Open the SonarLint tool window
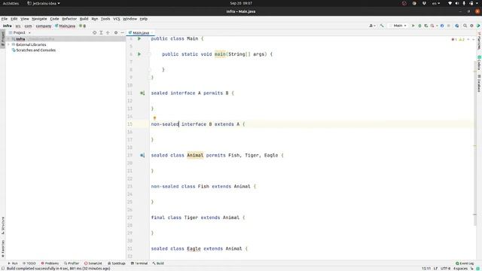Image resolution: width=482 pixels, height=271 pixels. [93, 263]
